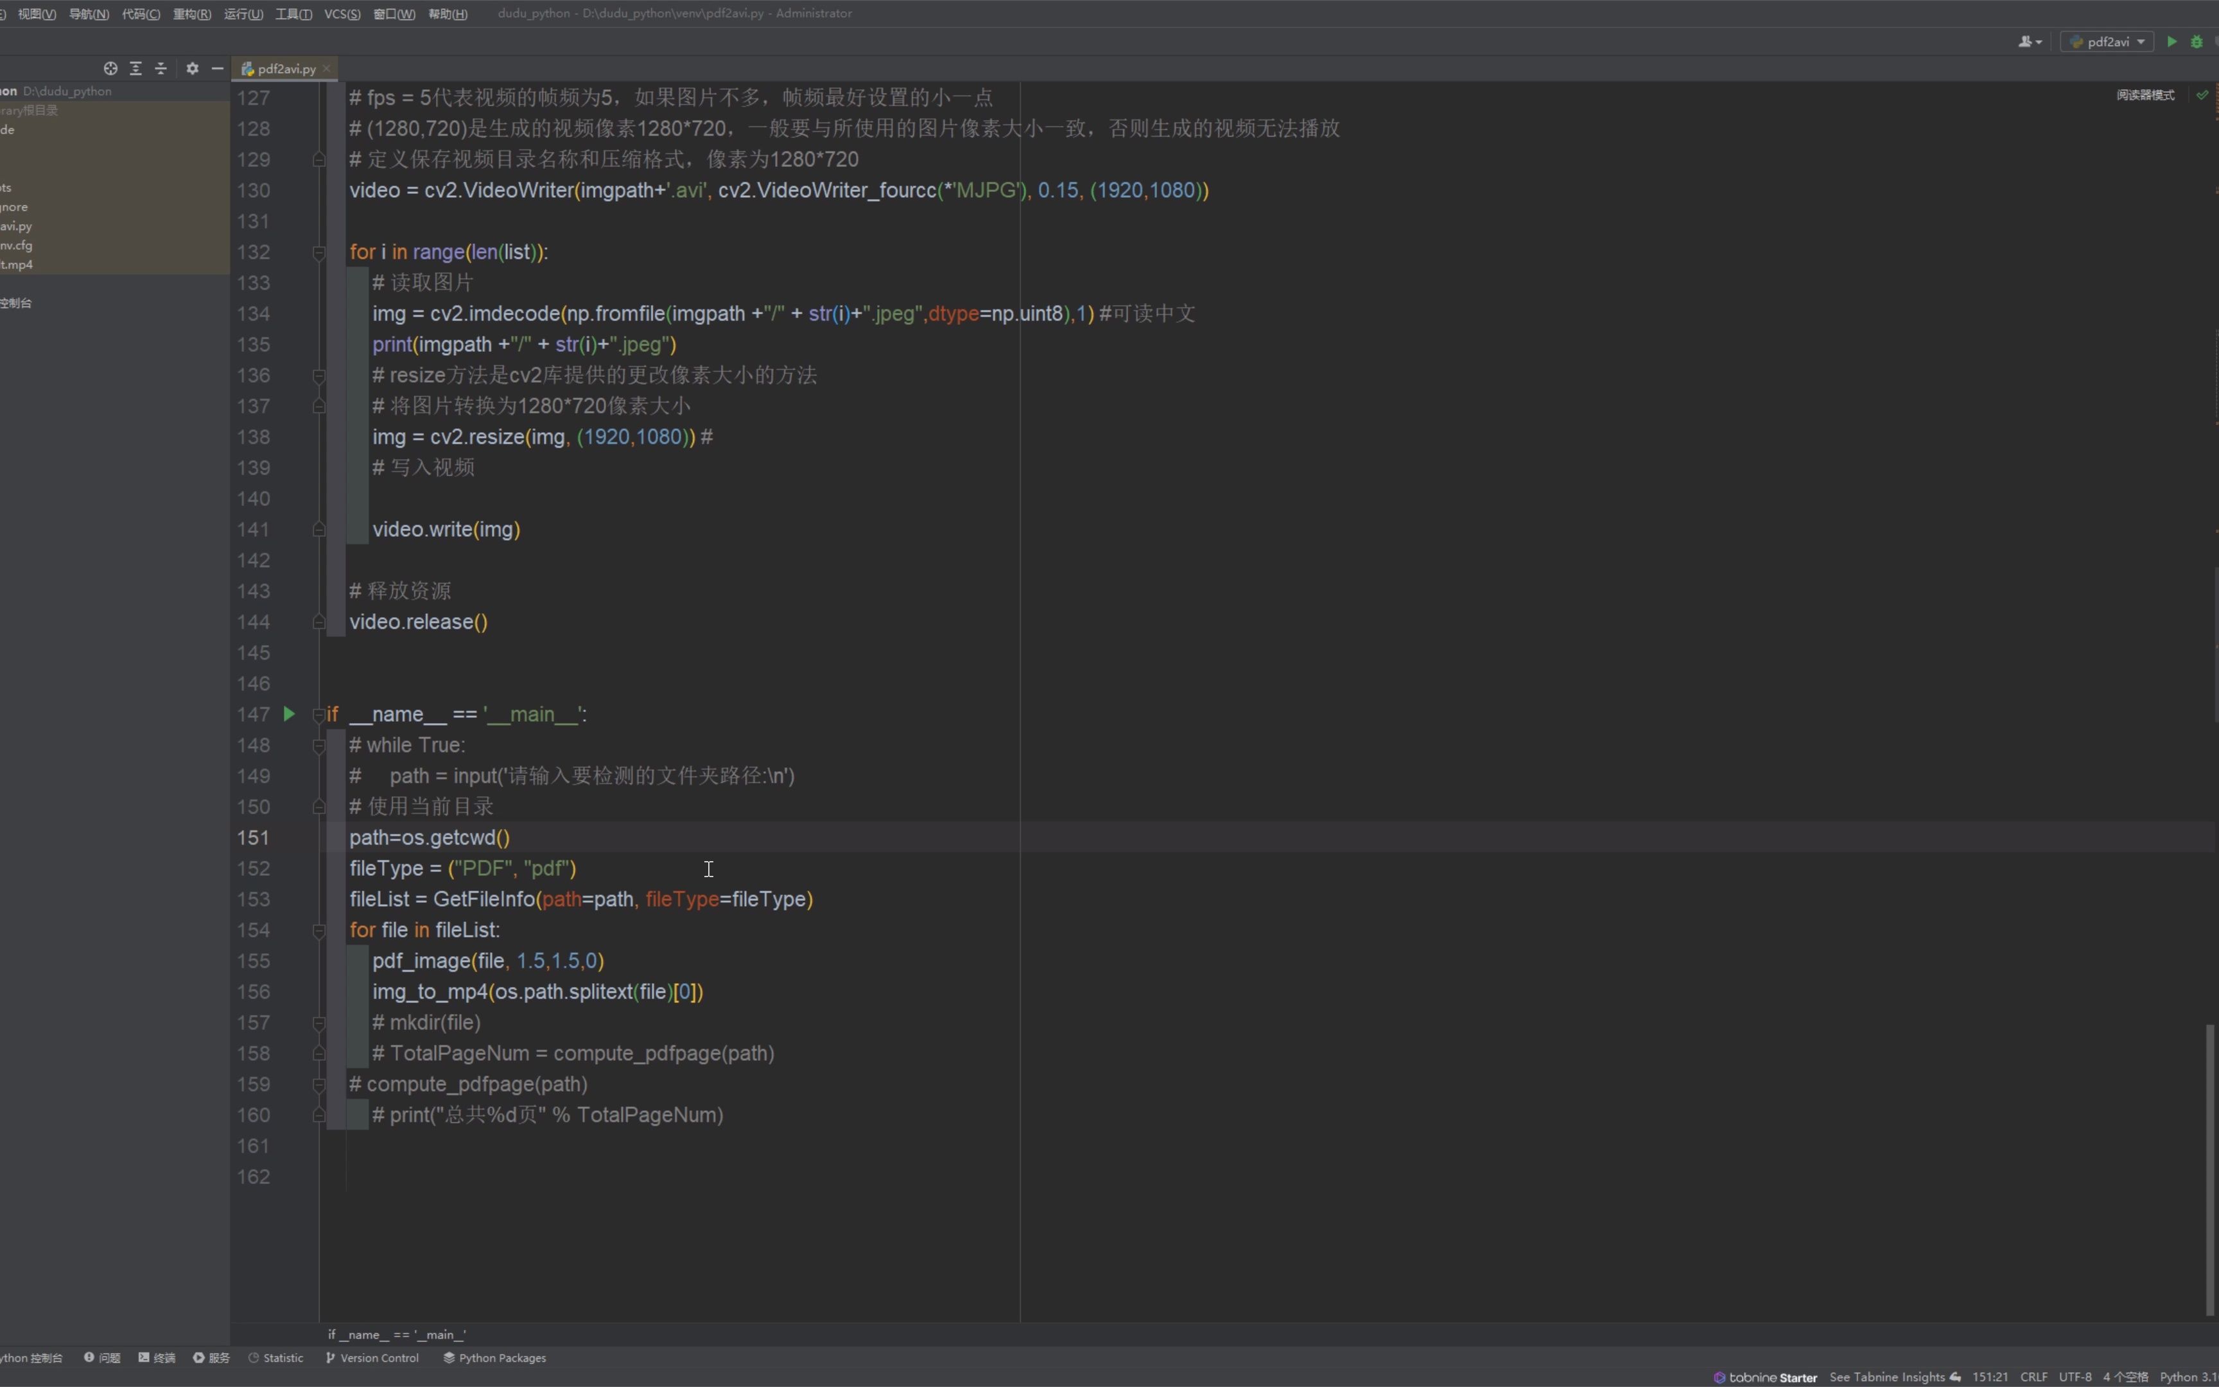Collapse all nodes in the project panel

point(161,69)
